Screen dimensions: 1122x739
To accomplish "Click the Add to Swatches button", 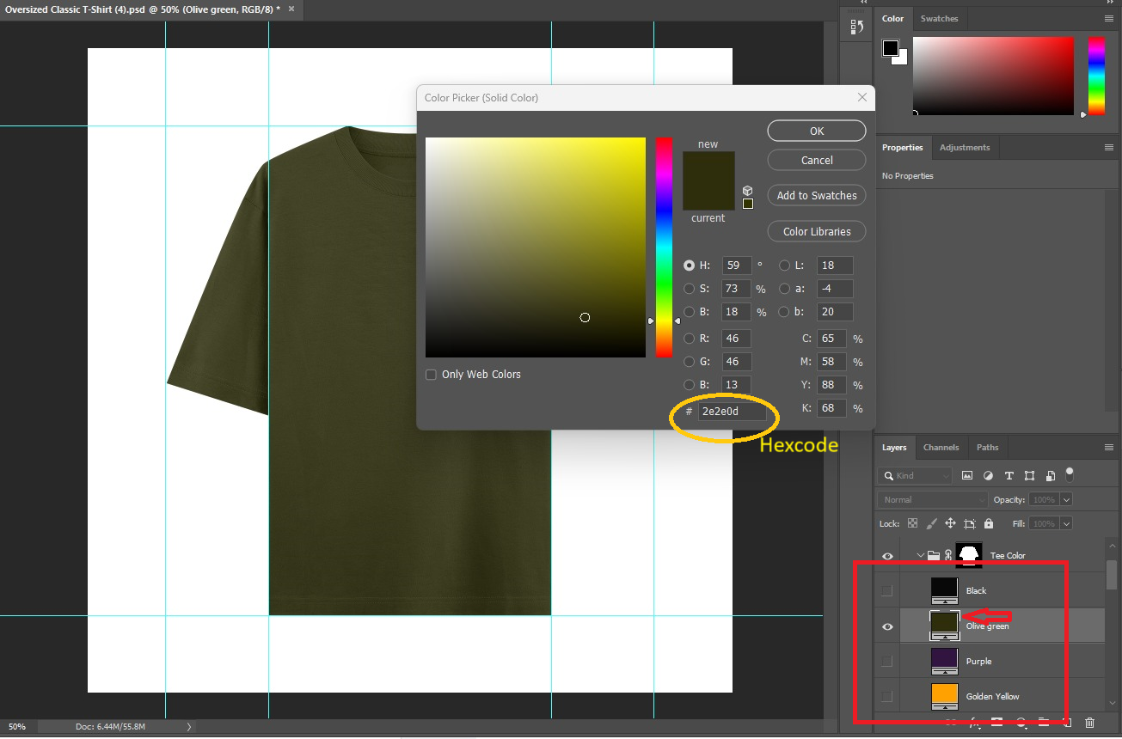I will coord(817,195).
